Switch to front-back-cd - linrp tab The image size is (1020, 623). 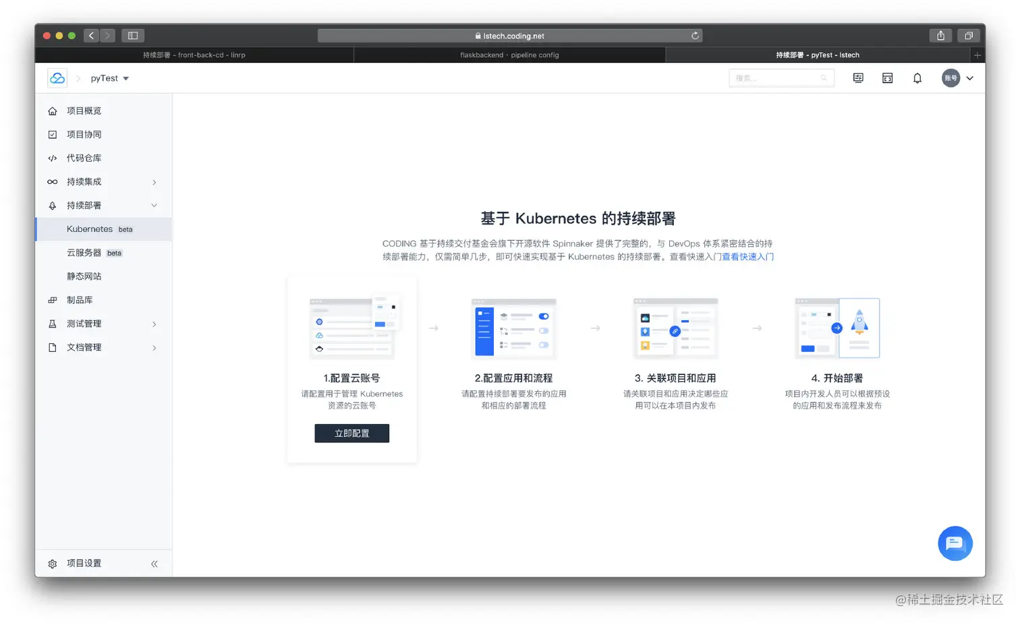194,55
